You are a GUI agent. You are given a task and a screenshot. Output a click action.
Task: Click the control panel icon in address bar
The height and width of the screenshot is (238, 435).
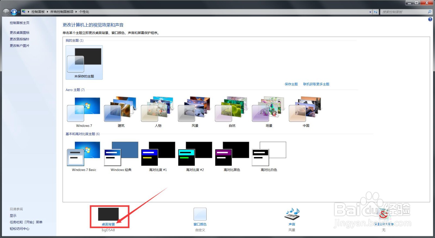point(24,12)
